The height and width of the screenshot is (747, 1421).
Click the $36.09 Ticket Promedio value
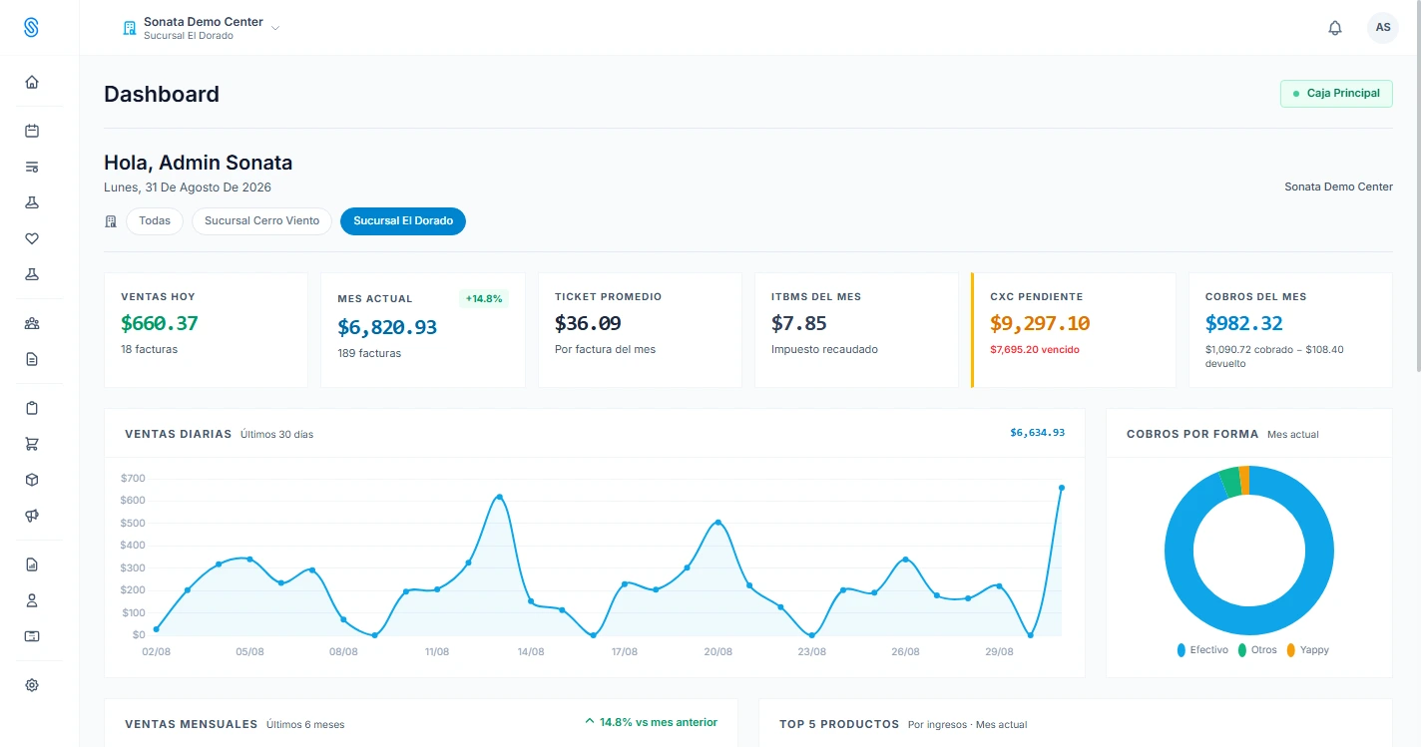click(x=588, y=323)
